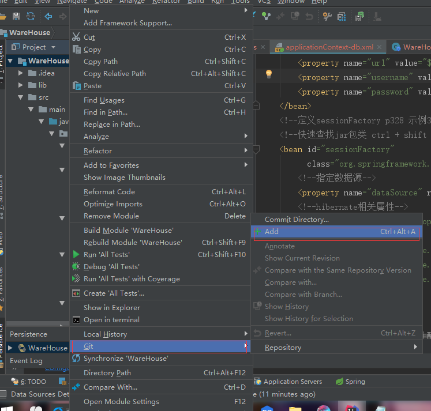Select Build Module 'WareHouse' entry
This screenshot has width=431, height=411.
pos(161,231)
